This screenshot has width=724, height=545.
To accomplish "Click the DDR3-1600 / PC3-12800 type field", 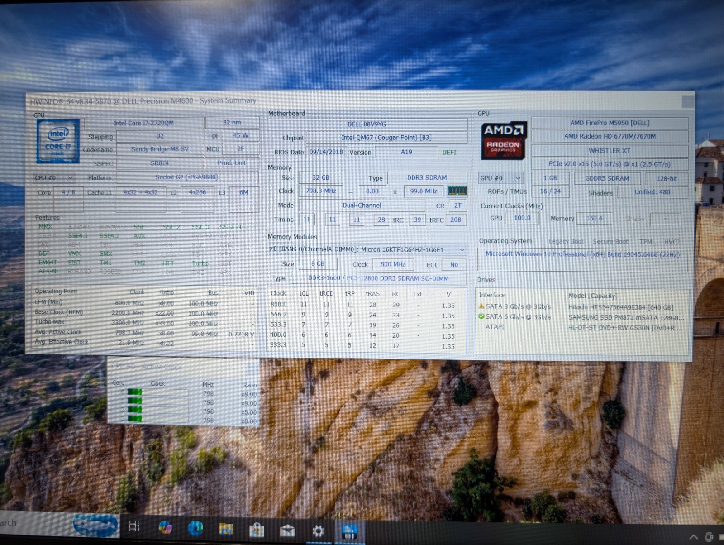I will click(378, 278).
